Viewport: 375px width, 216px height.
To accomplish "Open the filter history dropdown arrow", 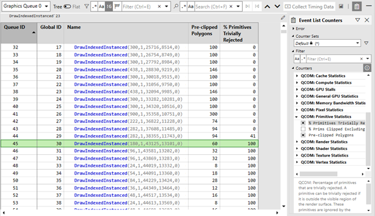I will [x=166, y=7].
